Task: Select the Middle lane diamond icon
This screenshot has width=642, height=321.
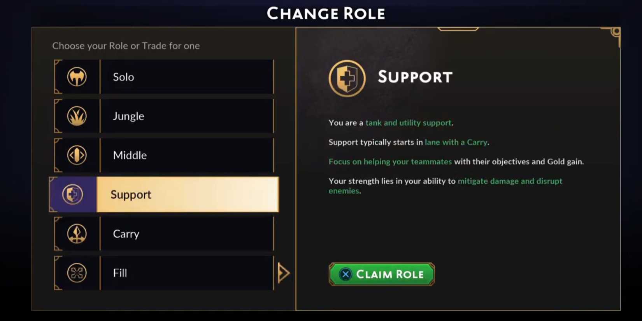Action: (77, 154)
